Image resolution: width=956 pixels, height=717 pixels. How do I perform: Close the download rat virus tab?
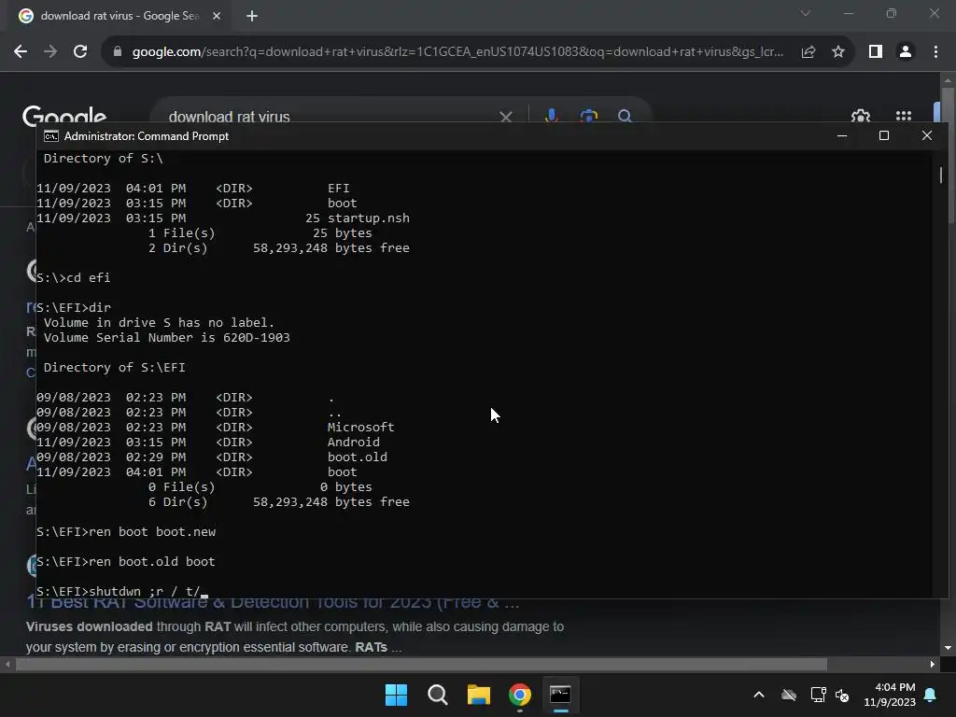tap(217, 16)
